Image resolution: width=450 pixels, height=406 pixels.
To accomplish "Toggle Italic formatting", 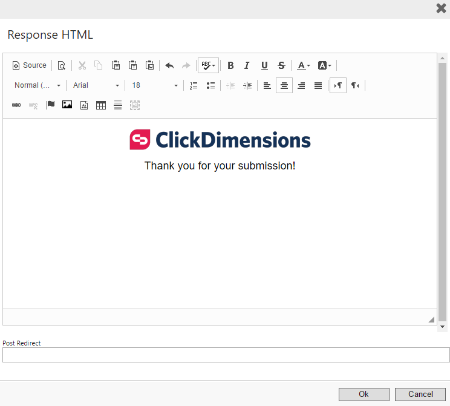I will coord(247,65).
